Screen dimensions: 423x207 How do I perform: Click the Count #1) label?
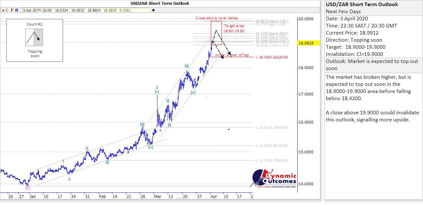coord(35,24)
